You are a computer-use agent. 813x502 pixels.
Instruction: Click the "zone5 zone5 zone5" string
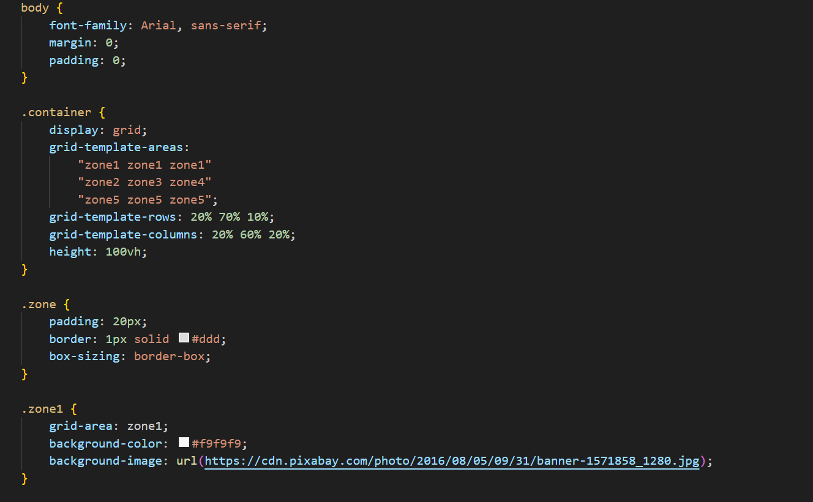click(x=144, y=200)
